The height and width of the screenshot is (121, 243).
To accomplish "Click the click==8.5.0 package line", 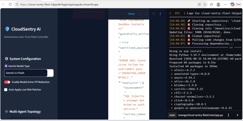I will (182, 101).
